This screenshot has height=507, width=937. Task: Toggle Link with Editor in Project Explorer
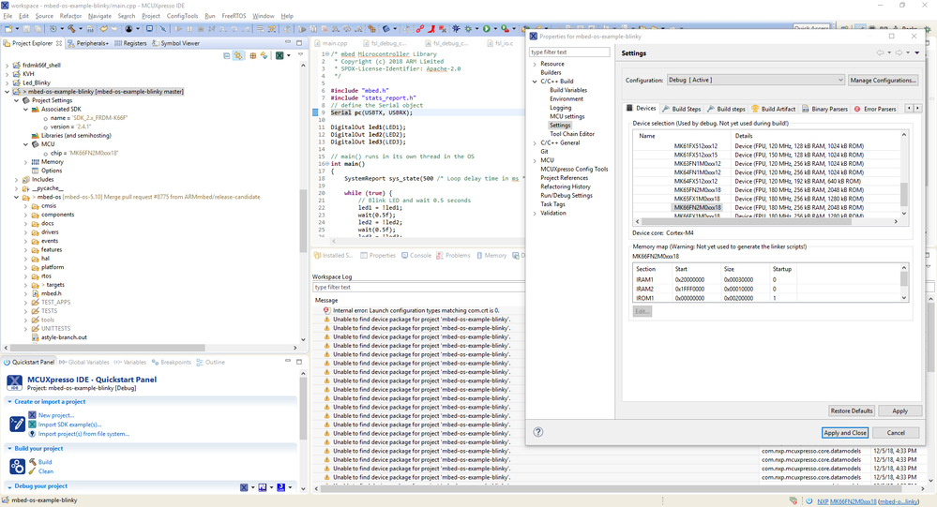point(239,56)
